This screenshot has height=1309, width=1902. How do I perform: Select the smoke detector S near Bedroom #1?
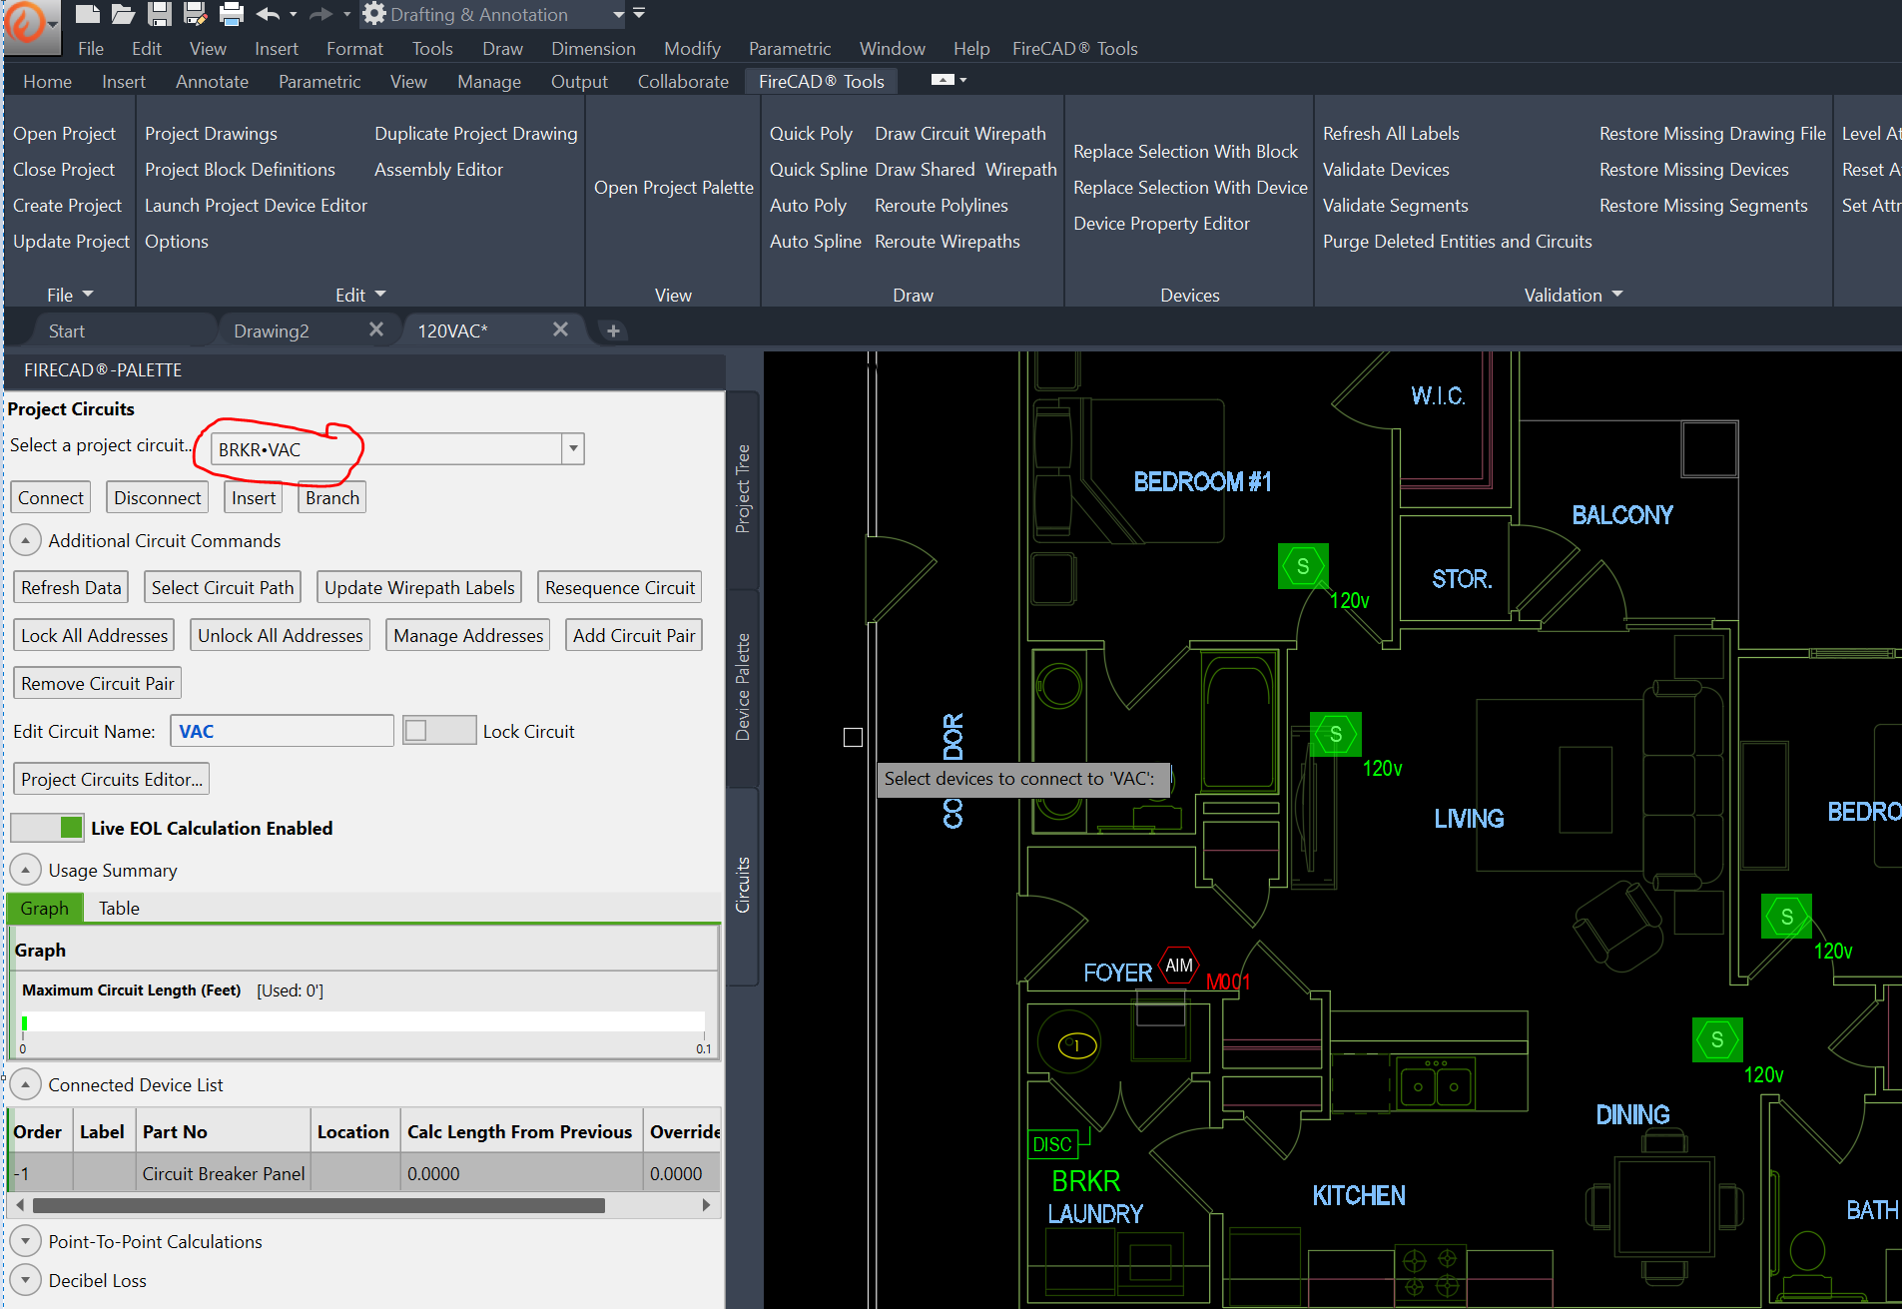click(x=1303, y=566)
